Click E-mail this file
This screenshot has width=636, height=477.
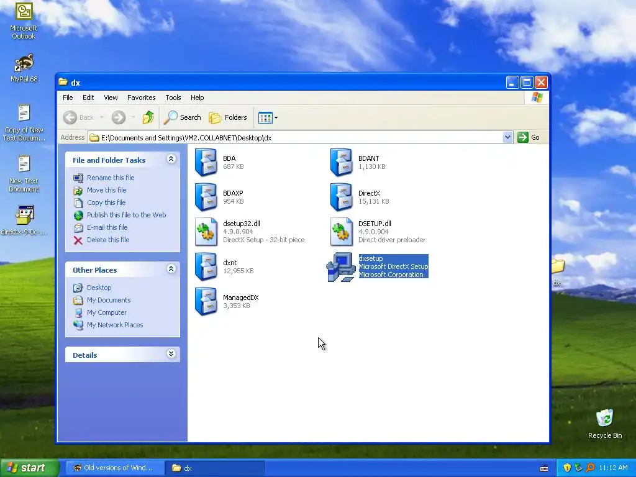107,227
